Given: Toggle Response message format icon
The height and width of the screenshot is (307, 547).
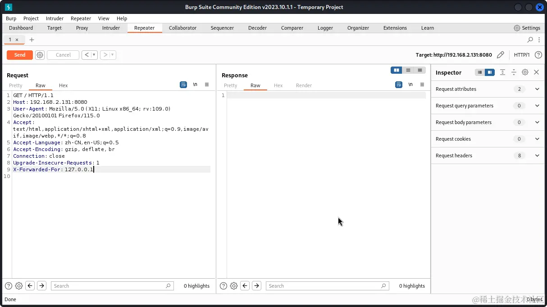Looking at the screenshot, I should coord(398,85).
